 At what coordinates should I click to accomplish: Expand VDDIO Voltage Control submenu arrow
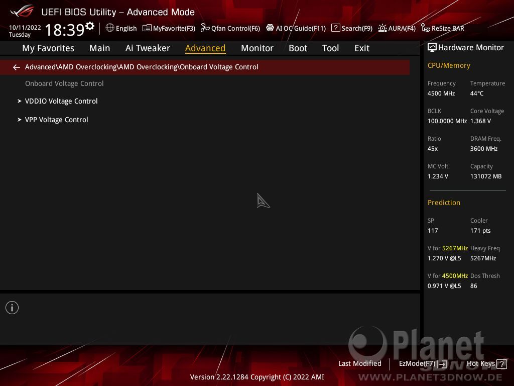click(20, 101)
